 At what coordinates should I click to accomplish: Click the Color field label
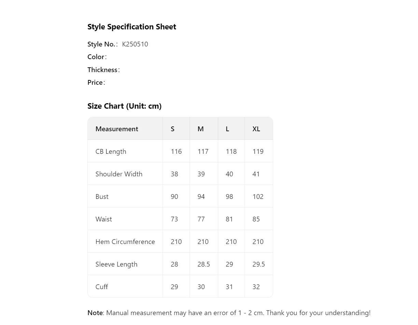point(96,57)
